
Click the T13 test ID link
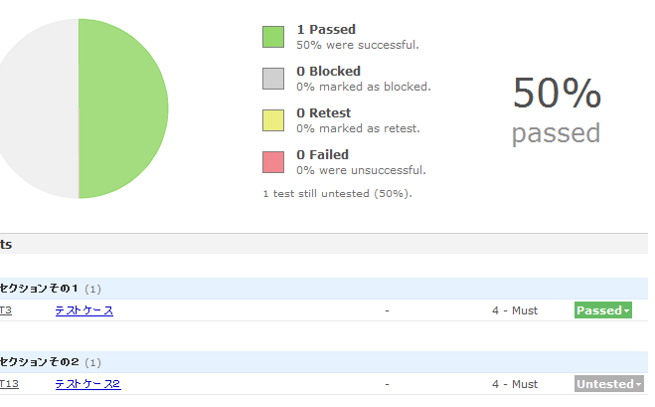[9, 384]
